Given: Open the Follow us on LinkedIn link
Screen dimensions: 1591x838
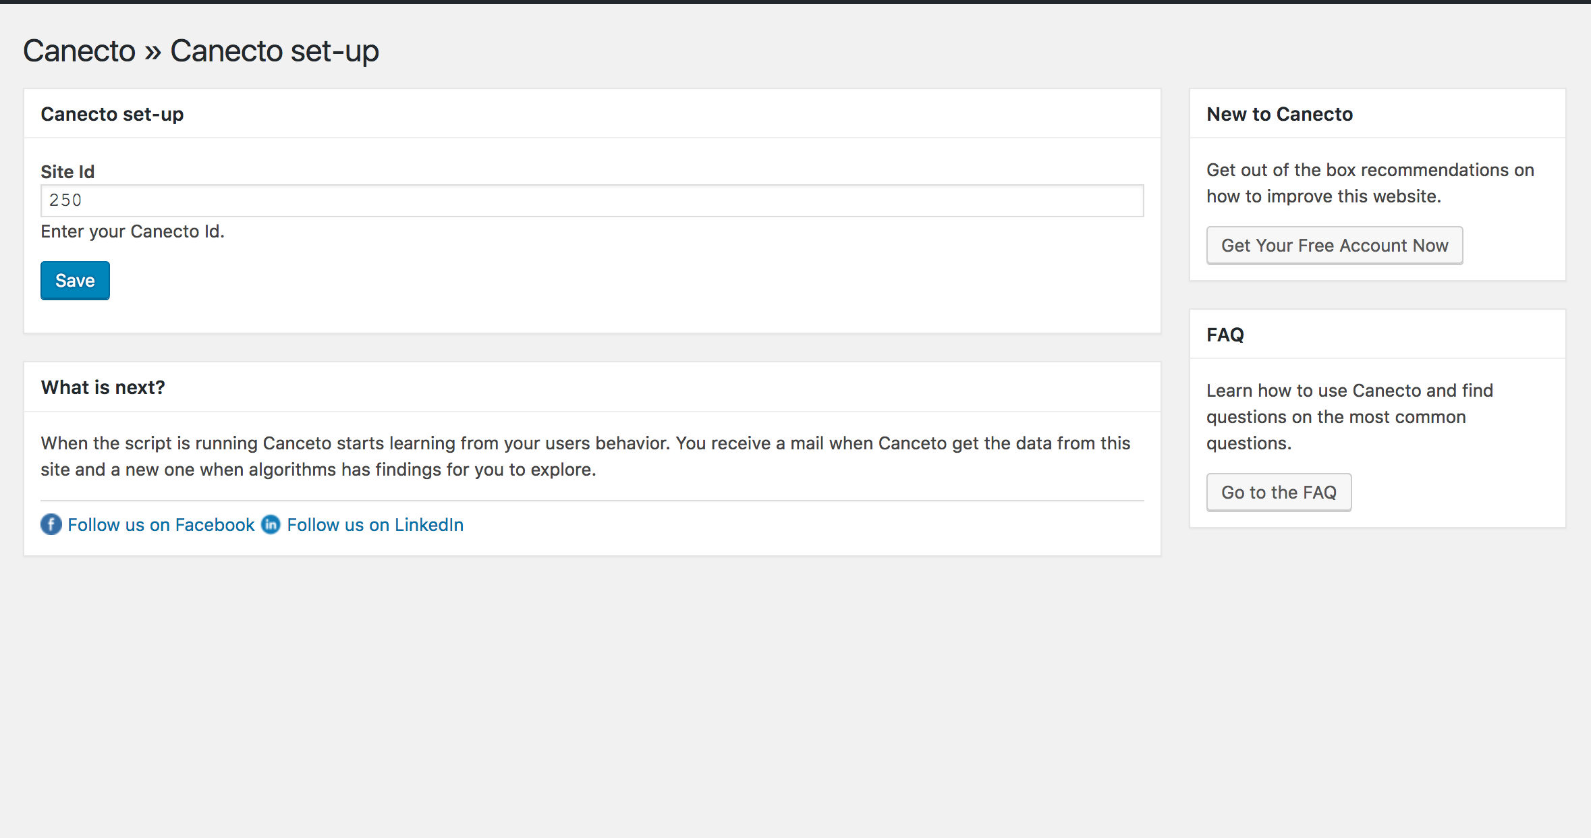Looking at the screenshot, I should click(375, 525).
